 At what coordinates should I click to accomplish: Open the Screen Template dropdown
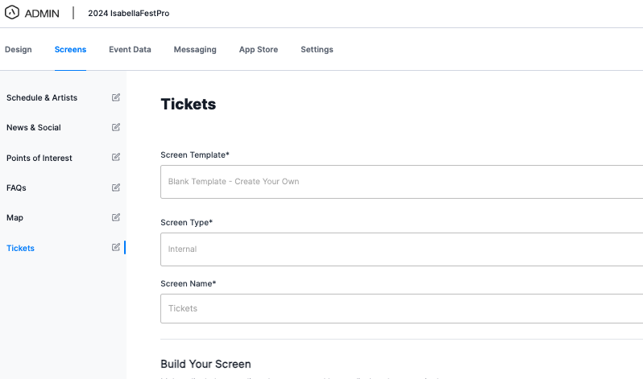(401, 182)
